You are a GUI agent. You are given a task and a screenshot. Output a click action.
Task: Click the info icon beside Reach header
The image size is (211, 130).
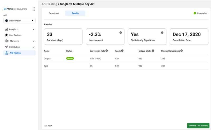pos(122,51)
